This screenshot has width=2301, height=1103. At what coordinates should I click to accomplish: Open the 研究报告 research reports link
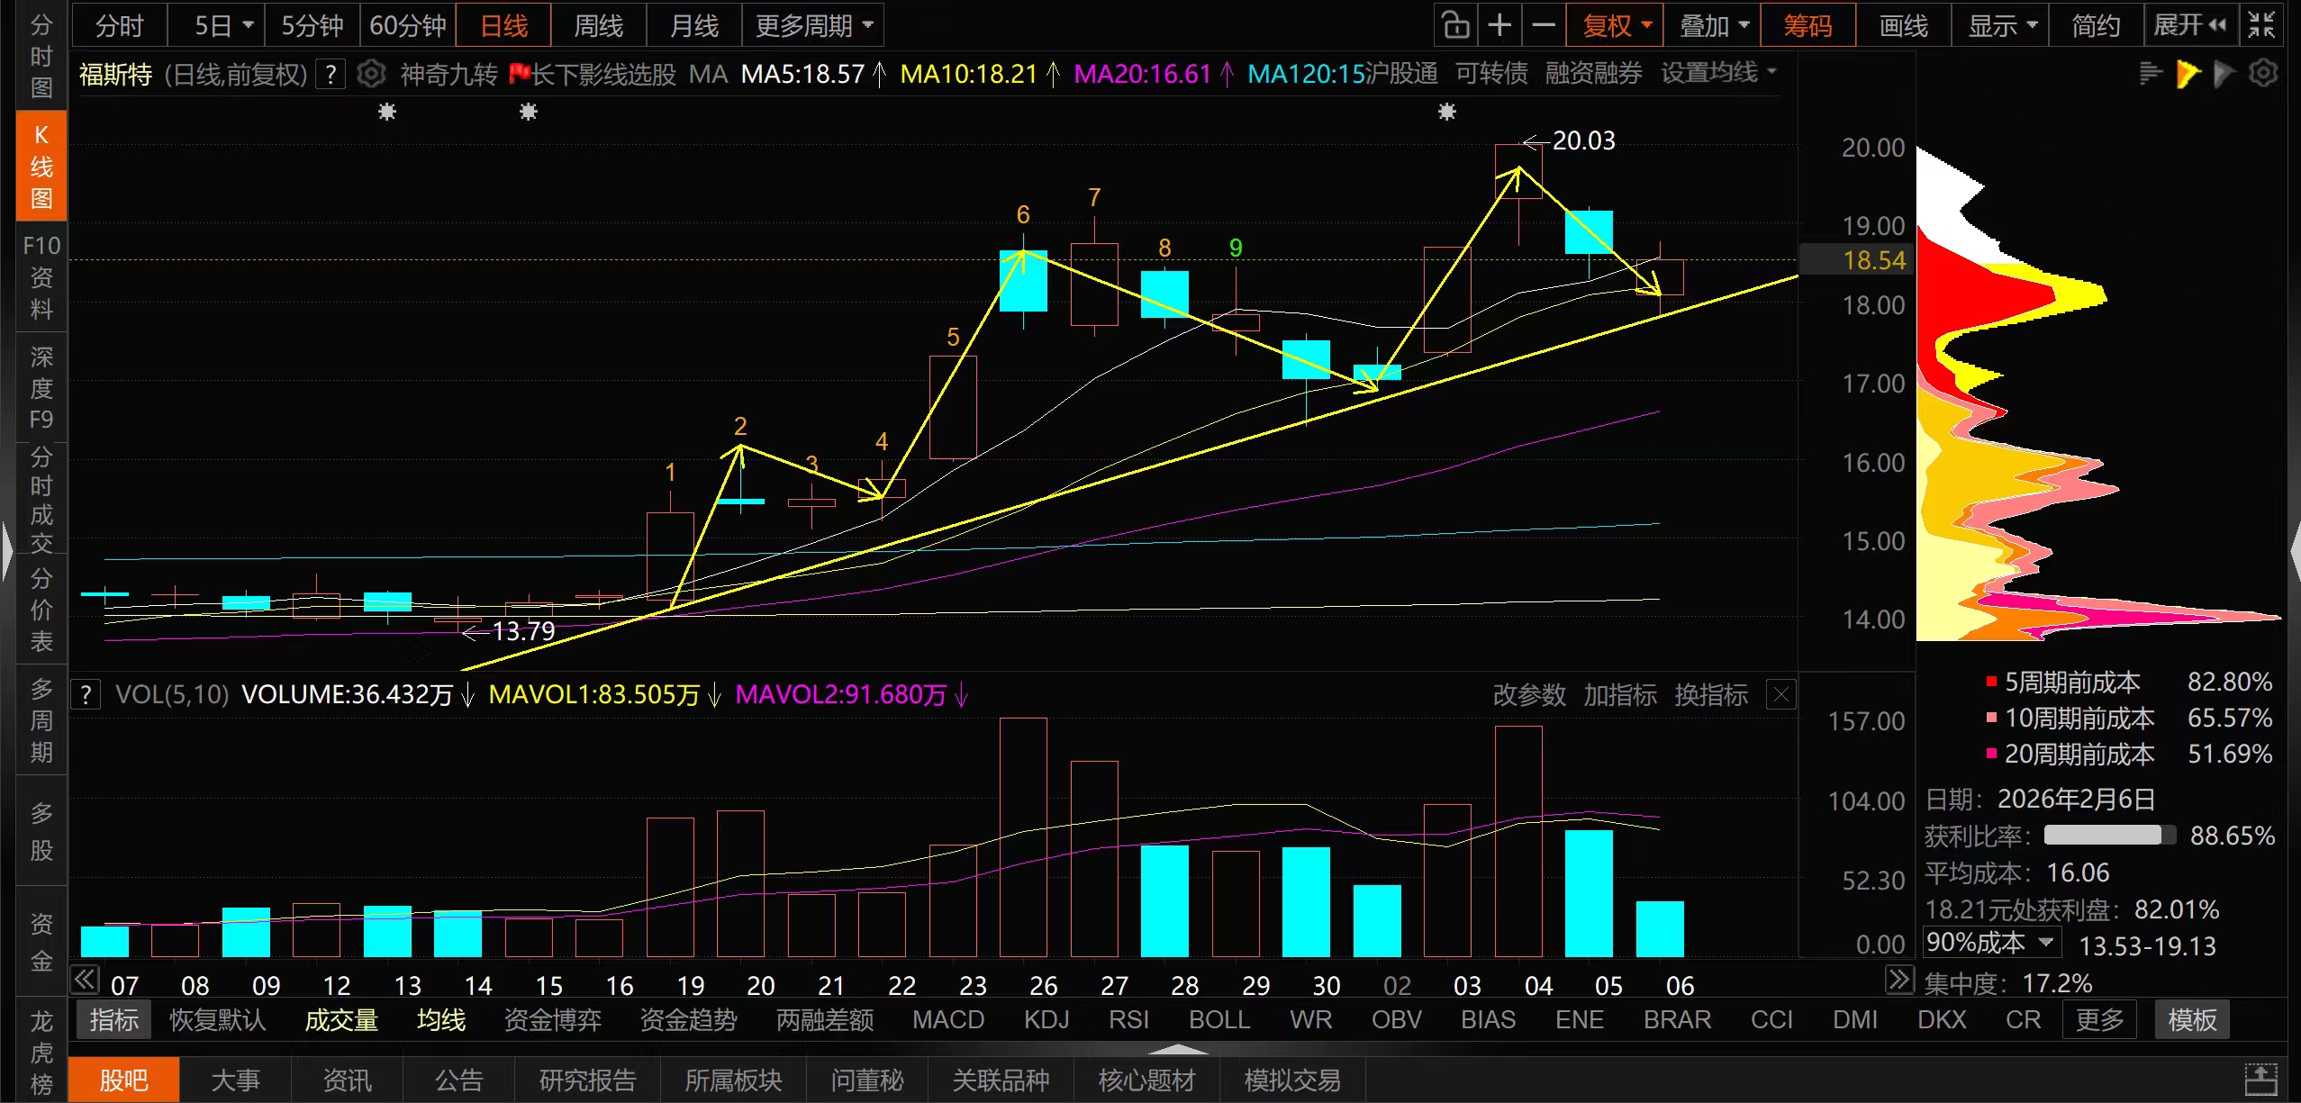click(x=587, y=1080)
